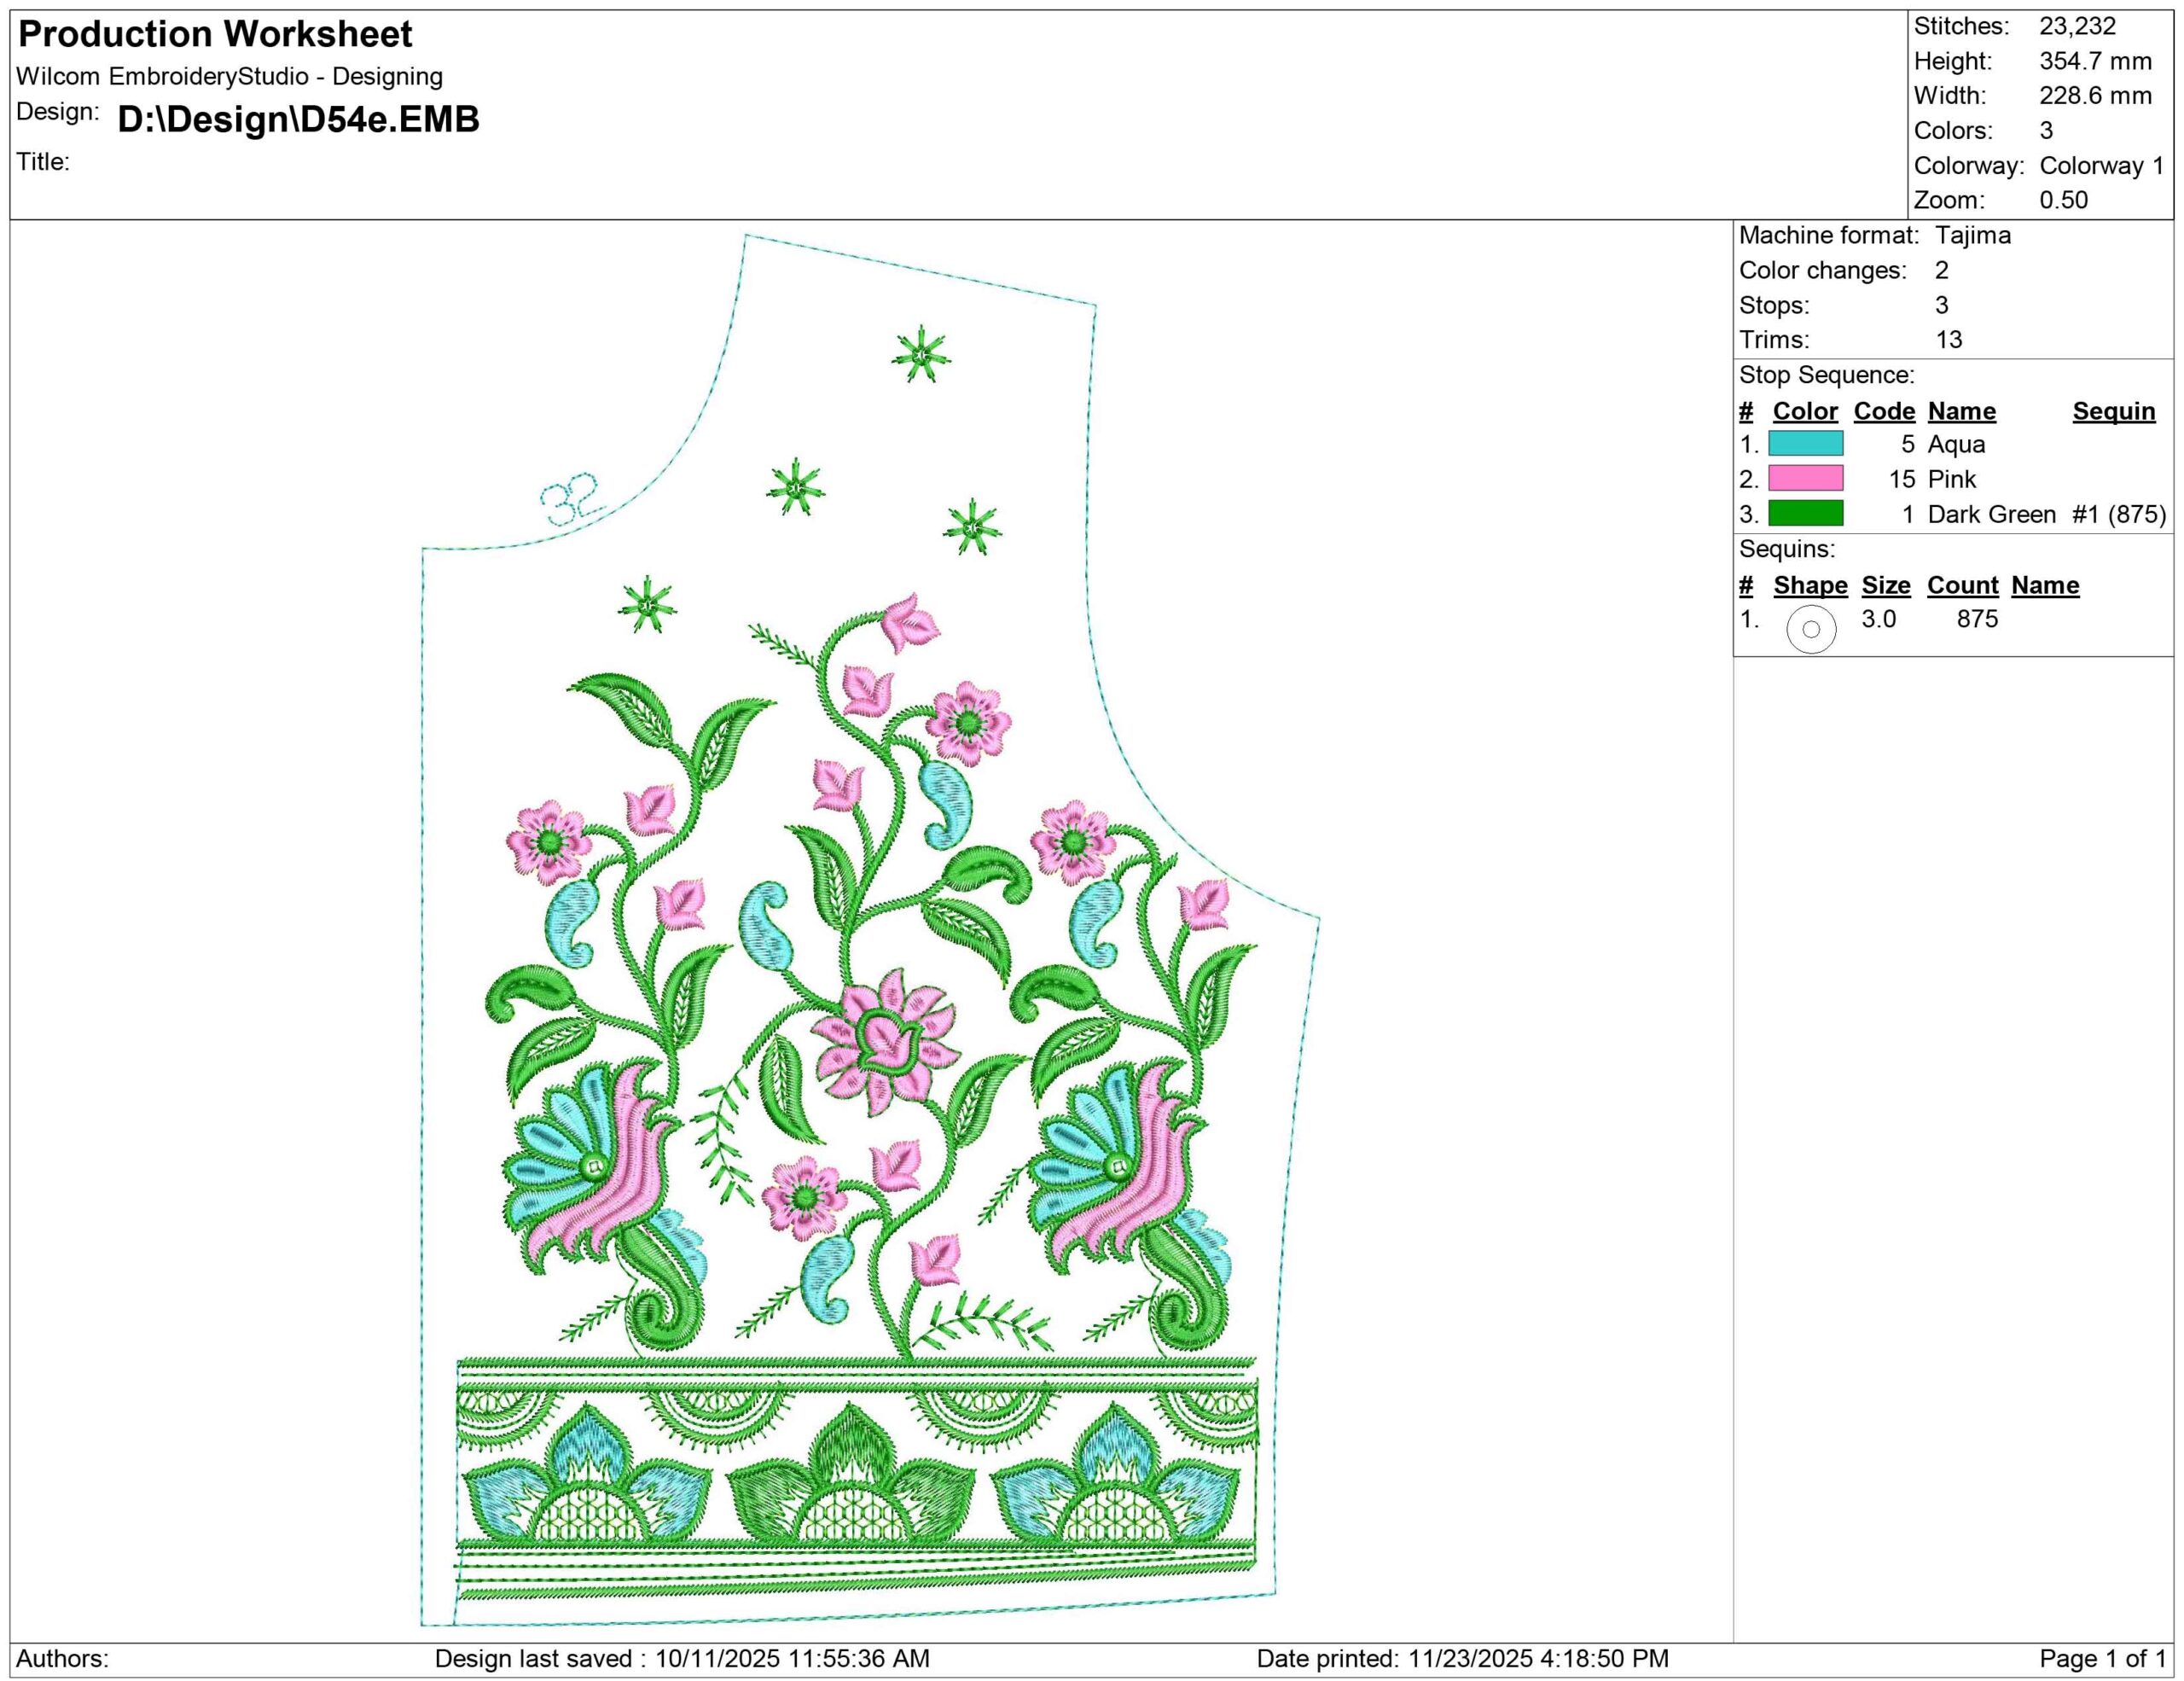Viewport: 2184px width, 1681px height.
Task: Click the Stitches value 23,232
Action: [x=2077, y=26]
